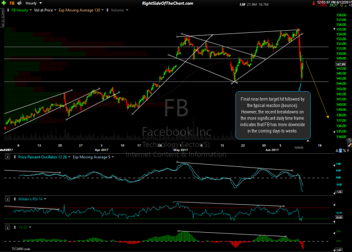Click the -1.67 value label of 13-33 pane
Screen dimensions: 352x252
pos(339,250)
